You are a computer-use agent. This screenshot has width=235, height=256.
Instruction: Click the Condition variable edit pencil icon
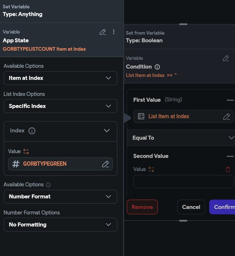tap(226, 58)
